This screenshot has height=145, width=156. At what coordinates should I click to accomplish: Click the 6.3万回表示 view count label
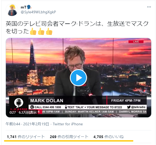28,112
